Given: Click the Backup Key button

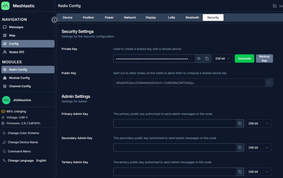Looking at the screenshot, I should (x=264, y=58).
